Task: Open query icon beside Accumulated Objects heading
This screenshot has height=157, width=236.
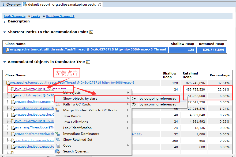Action: coord(88,62)
